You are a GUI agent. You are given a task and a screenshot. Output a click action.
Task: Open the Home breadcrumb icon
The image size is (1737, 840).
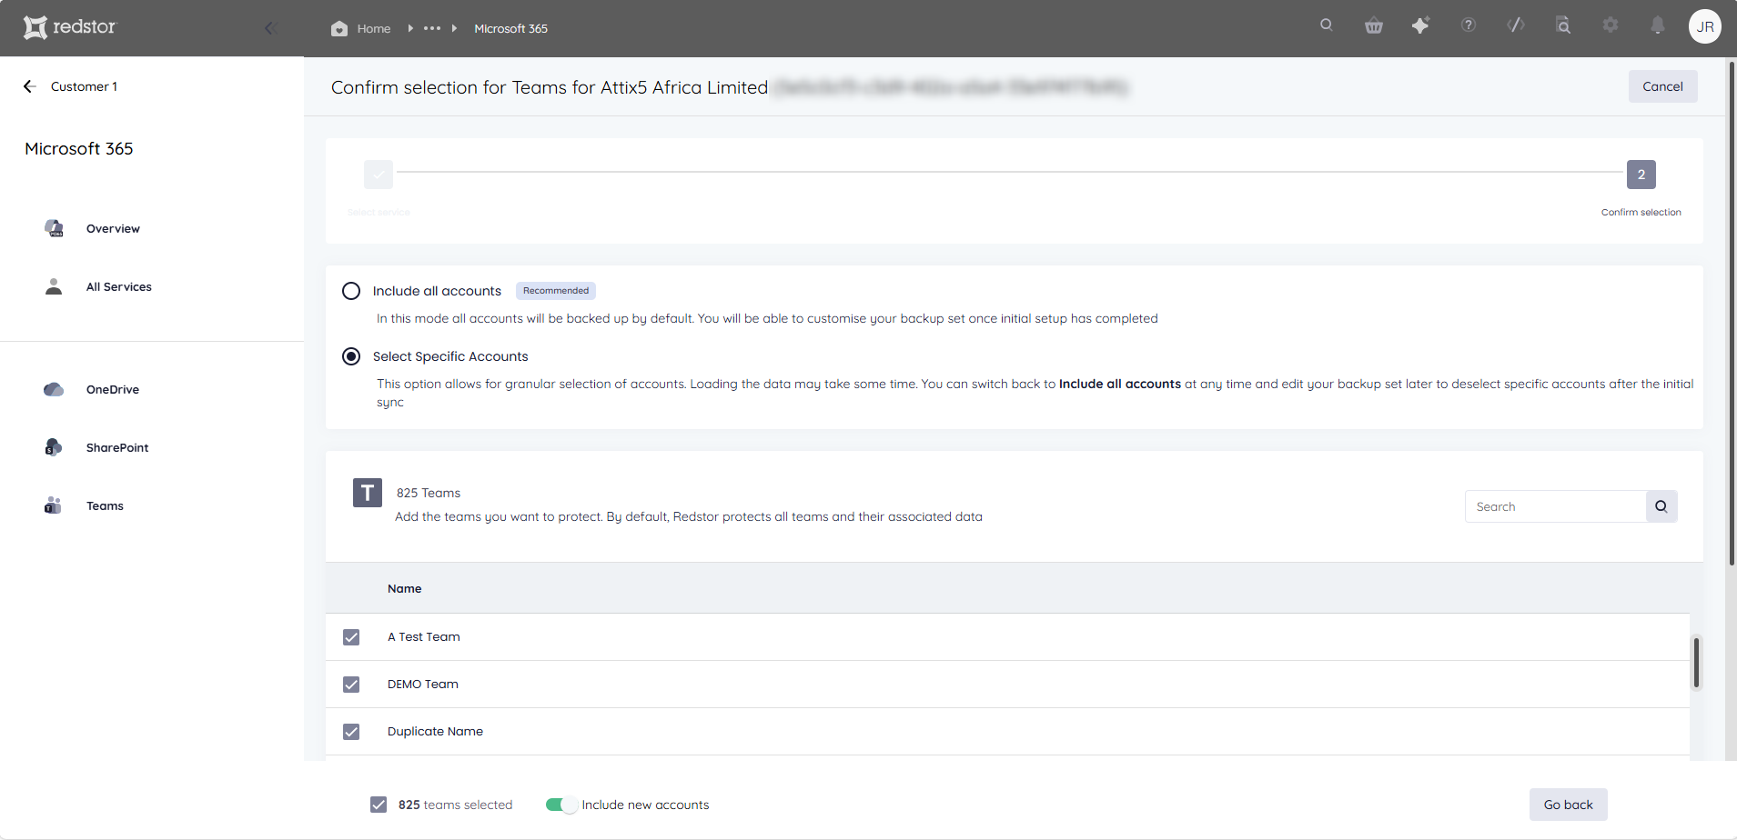pos(339,28)
